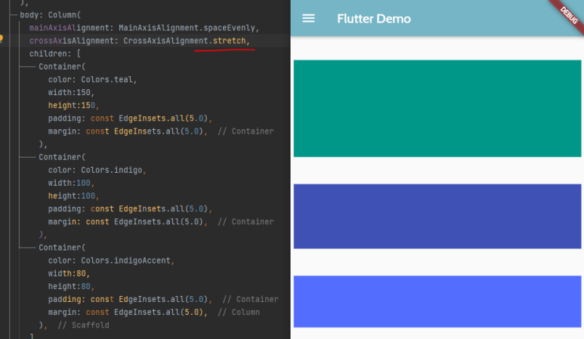
Task: Click the "children: [" line
Action: click(54, 54)
